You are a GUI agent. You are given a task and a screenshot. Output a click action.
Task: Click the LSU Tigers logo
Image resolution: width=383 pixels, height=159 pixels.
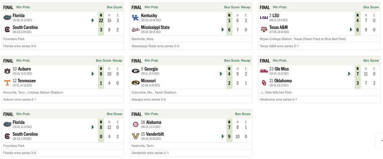264,18
